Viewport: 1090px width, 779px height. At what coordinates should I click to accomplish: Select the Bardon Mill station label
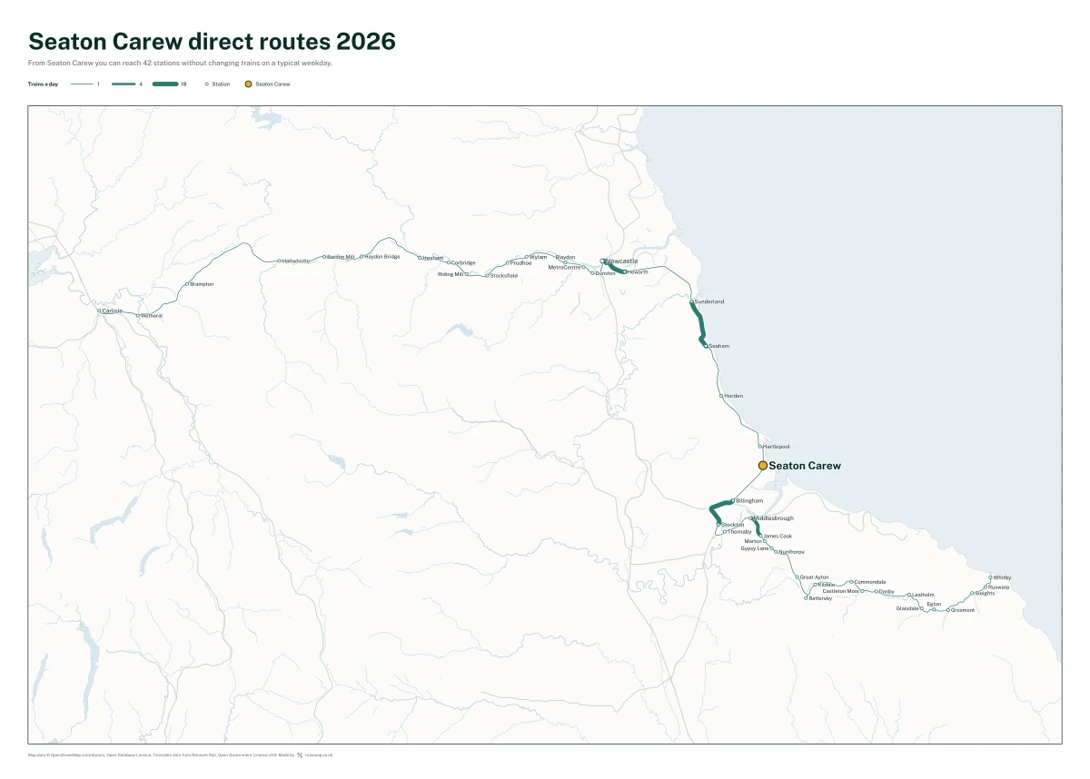[341, 257]
